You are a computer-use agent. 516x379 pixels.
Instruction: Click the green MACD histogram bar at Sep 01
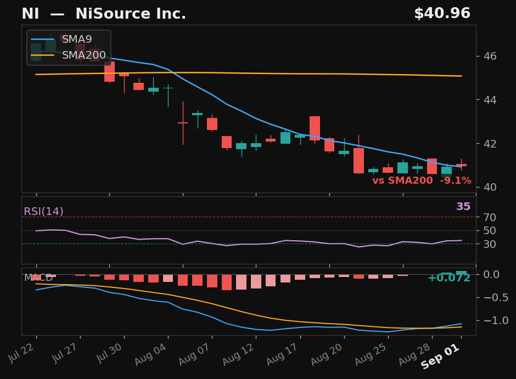[x=461, y=273]
